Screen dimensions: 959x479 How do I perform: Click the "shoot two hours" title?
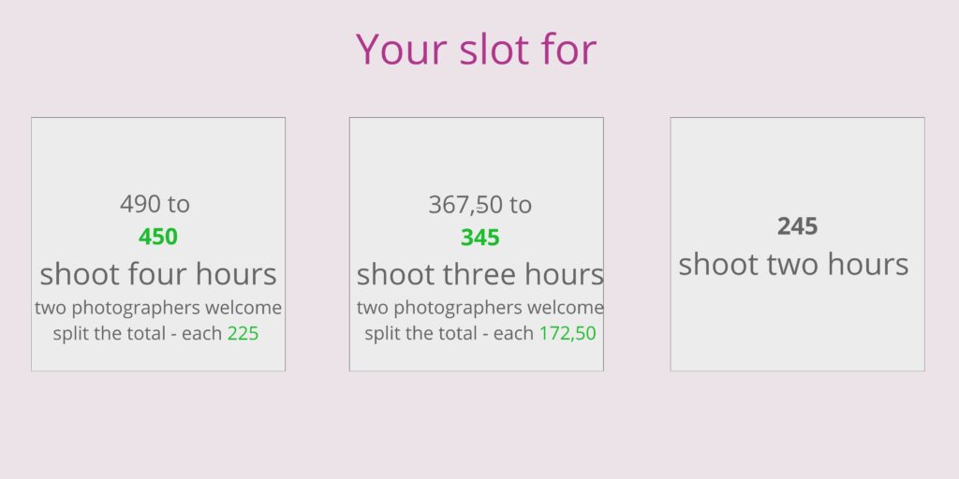[794, 265]
